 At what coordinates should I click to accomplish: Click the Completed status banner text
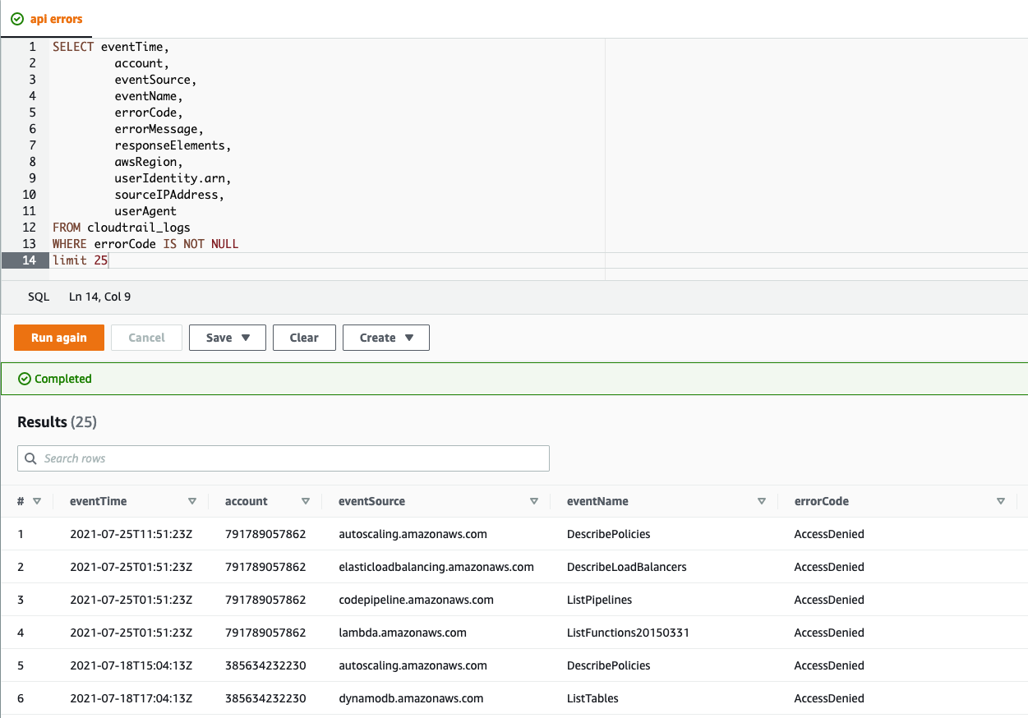(x=63, y=379)
